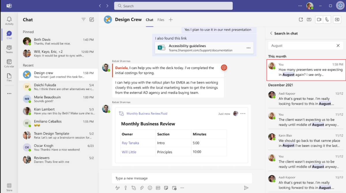Filter the chat list
The image size is (346, 193).
coord(83,20)
